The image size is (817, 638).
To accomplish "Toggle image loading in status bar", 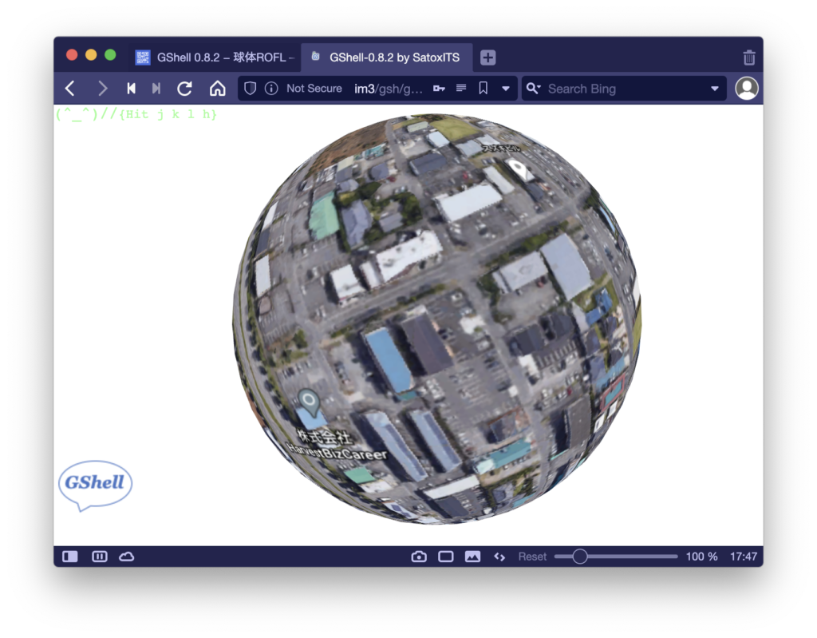I will coord(472,557).
